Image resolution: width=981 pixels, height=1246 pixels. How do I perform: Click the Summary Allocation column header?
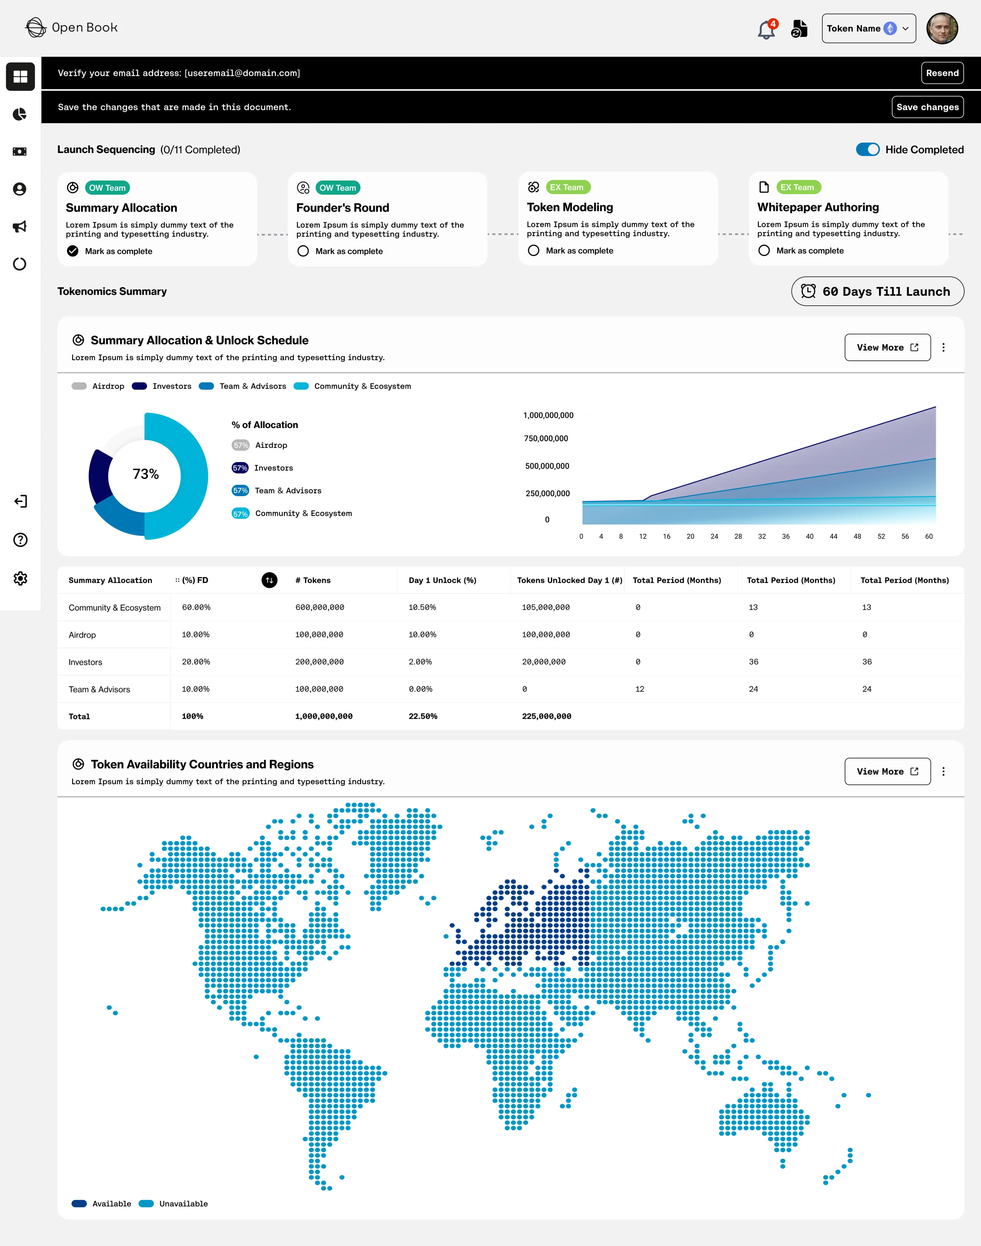click(x=110, y=580)
